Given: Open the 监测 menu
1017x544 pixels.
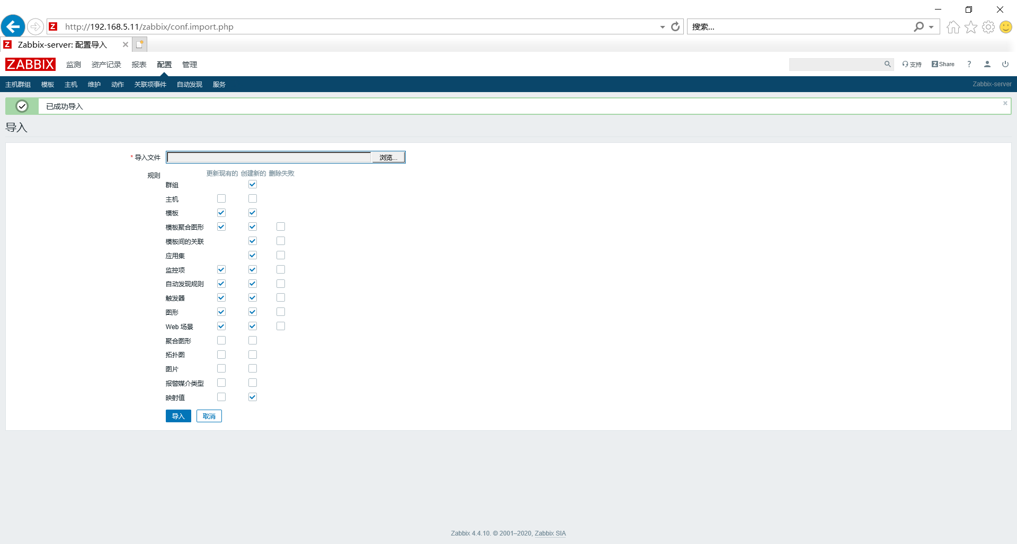Looking at the screenshot, I should click(74, 65).
